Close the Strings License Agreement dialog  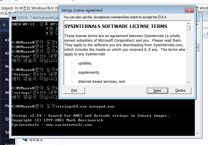(189, 11)
